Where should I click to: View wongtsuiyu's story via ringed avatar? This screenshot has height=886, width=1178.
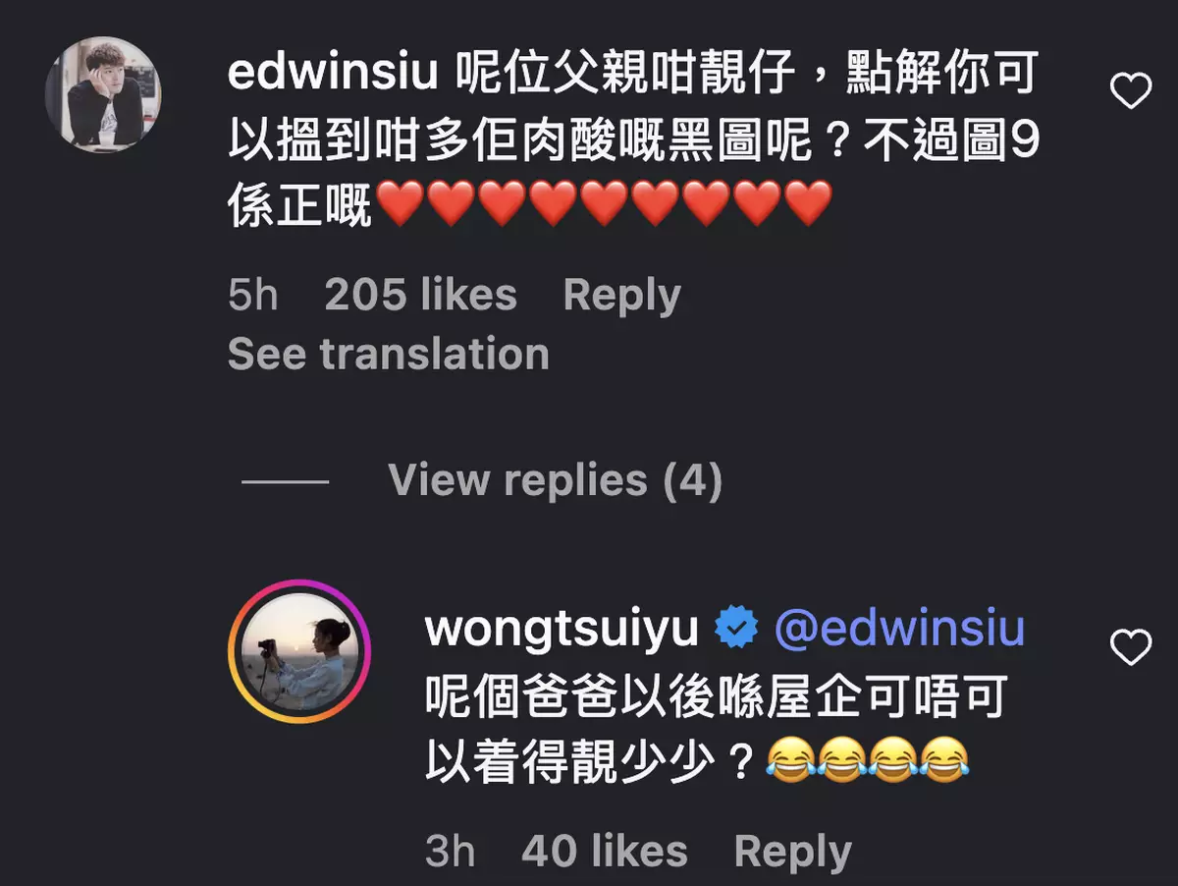pyautogui.click(x=299, y=651)
